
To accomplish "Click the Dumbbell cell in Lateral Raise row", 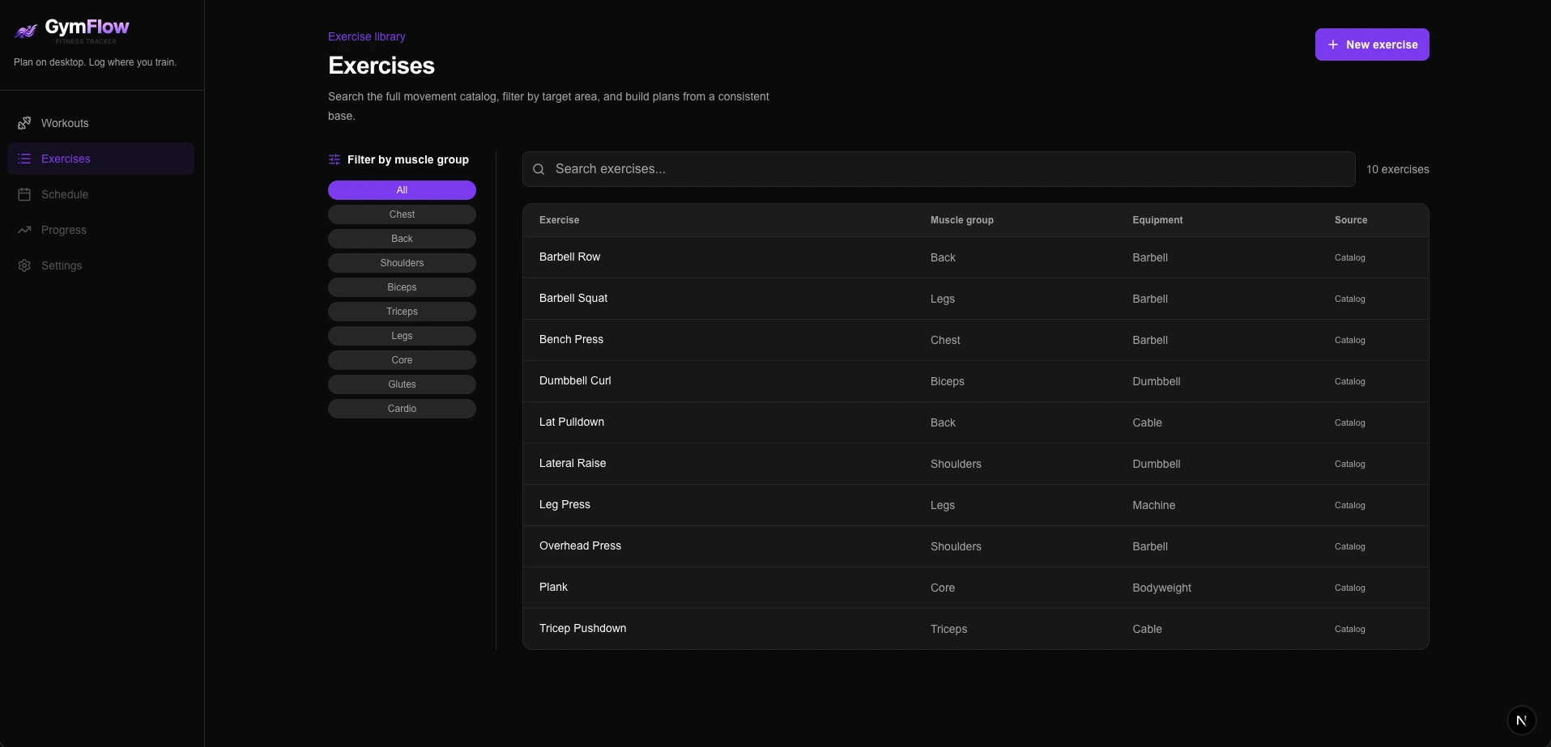I will point(1156,464).
